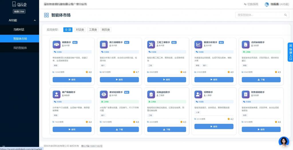Click the 1567次使用 usage count
Image resolution: width=293 pixels, height=150 pixels.
click(106, 122)
